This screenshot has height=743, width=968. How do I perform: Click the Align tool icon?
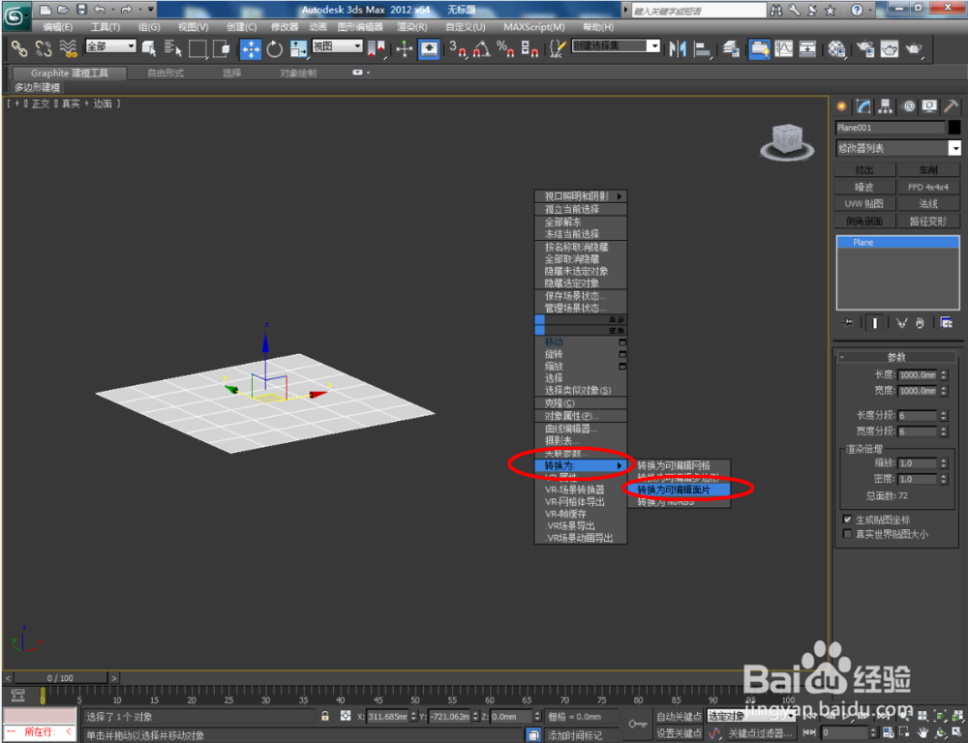(x=703, y=48)
